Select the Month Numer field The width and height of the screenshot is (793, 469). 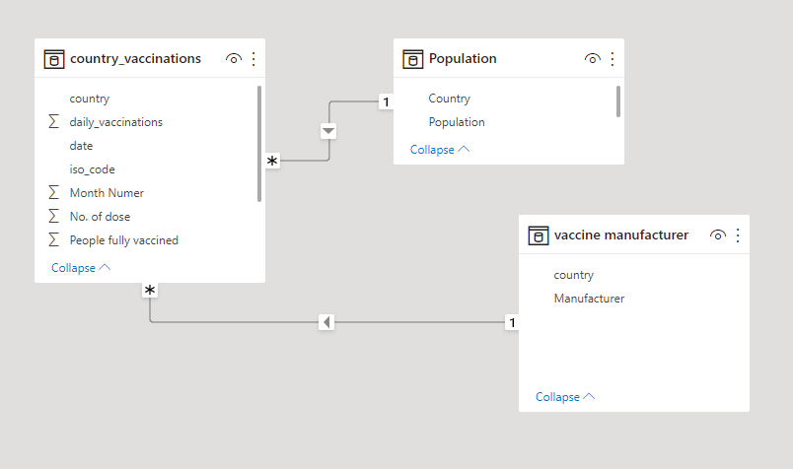pos(107,193)
